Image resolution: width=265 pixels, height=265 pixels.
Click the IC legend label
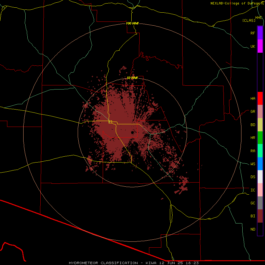point(253,190)
